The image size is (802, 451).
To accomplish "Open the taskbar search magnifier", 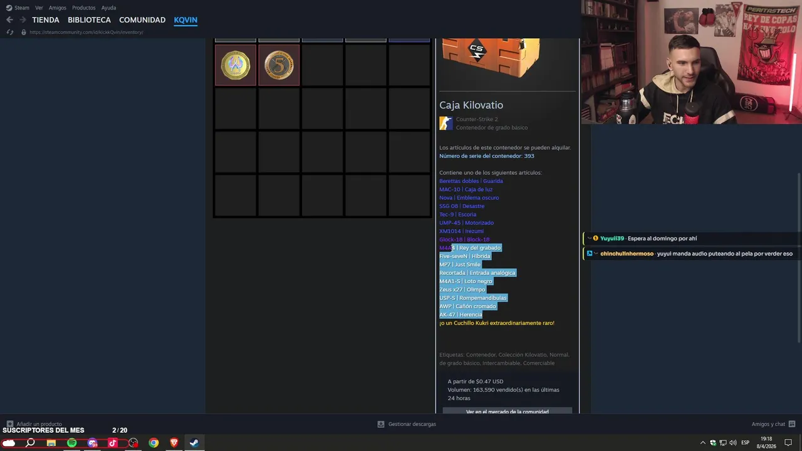I will (x=30, y=443).
